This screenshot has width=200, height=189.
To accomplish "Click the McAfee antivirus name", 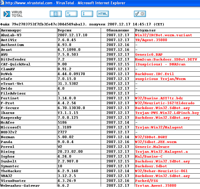I will [x=8, y=122].
